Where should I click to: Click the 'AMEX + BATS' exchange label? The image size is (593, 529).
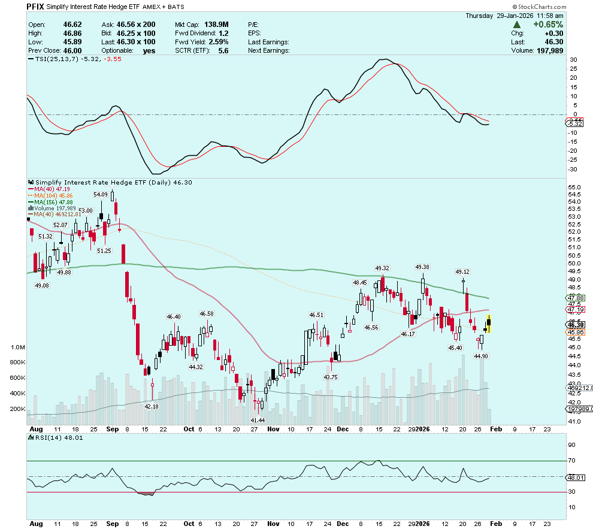point(164,7)
